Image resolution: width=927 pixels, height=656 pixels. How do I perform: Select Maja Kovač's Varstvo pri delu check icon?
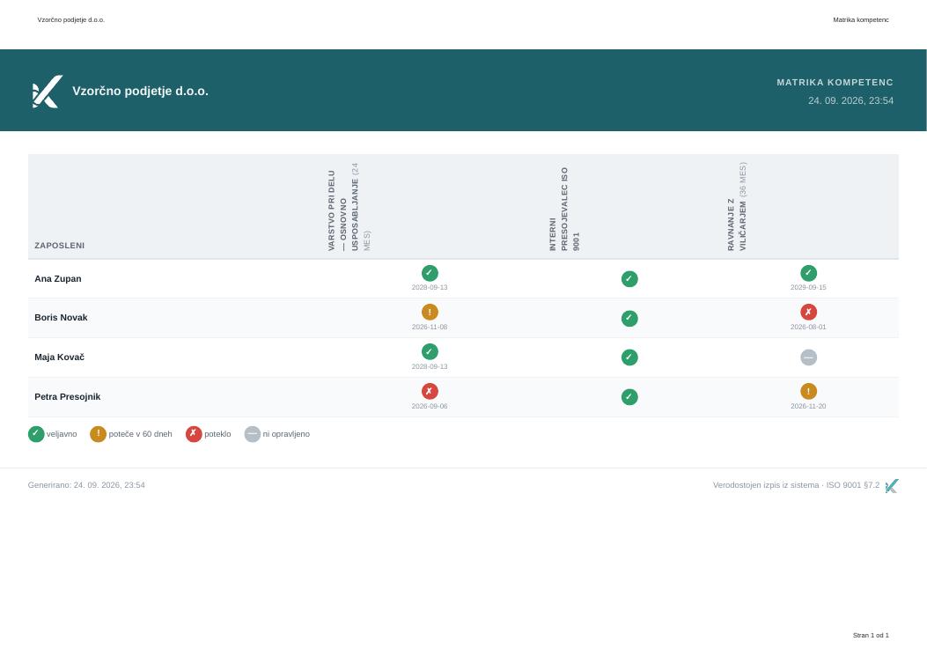click(x=430, y=352)
